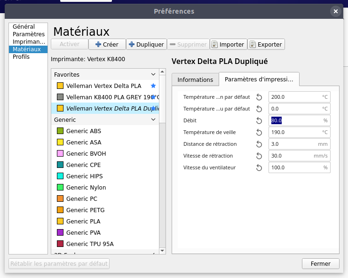Screen dimensions: 348x278
Task: Select Velleman Vertex Delta PLA in Favorites
Action: pos(105,86)
